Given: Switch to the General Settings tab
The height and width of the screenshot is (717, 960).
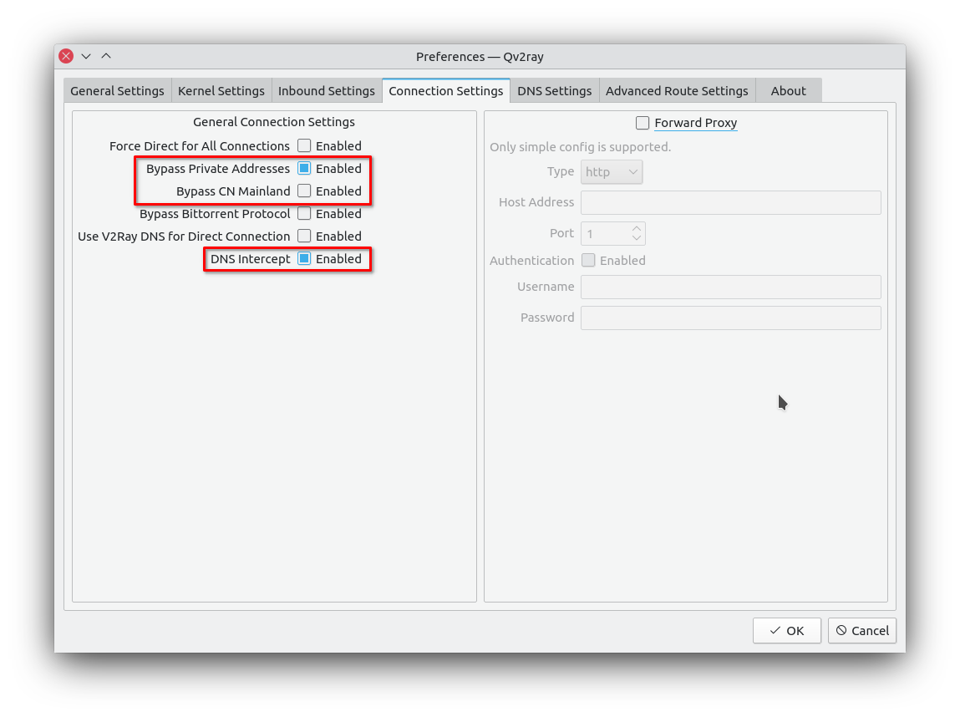Looking at the screenshot, I should pos(117,91).
